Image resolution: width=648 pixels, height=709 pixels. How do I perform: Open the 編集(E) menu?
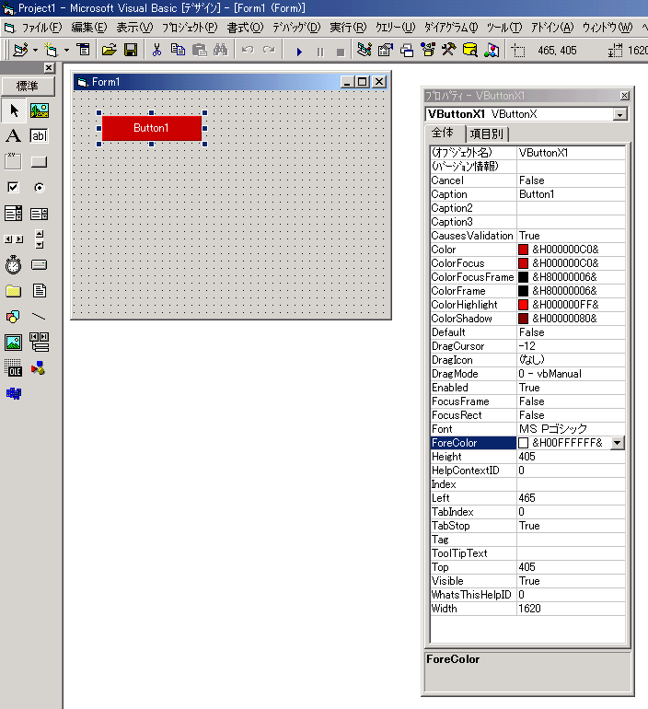point(89,28)
